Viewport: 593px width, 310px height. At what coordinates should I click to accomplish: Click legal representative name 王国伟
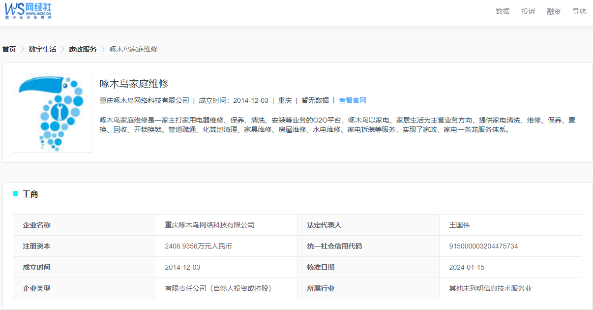click(x=459, y=225)
